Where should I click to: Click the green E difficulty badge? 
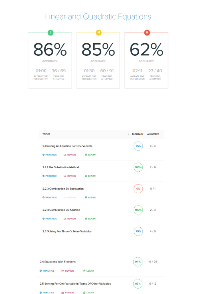[50, 33]
